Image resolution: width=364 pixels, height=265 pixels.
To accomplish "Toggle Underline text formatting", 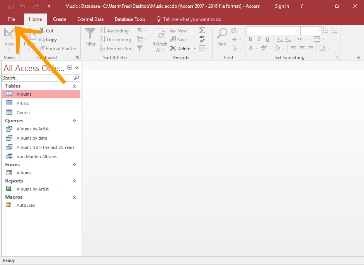I will 267,39.
